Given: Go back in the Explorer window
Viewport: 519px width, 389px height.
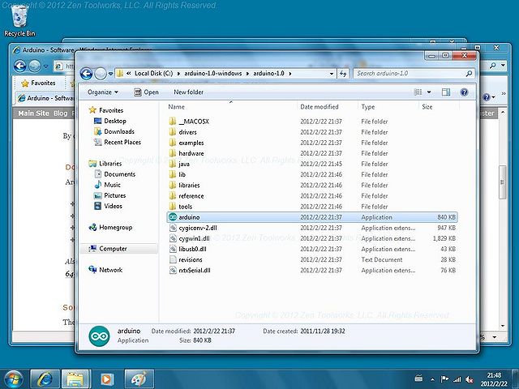Looking at the screenshot, I should click(x=87, y=74).
